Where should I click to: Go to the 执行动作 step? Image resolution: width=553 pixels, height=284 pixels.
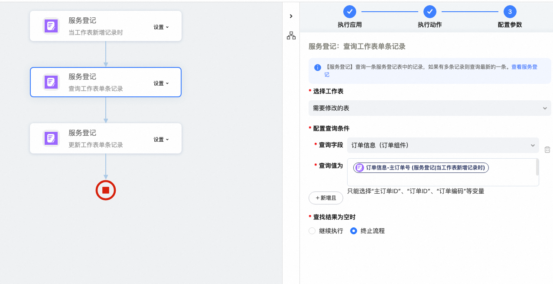[429, 12]
